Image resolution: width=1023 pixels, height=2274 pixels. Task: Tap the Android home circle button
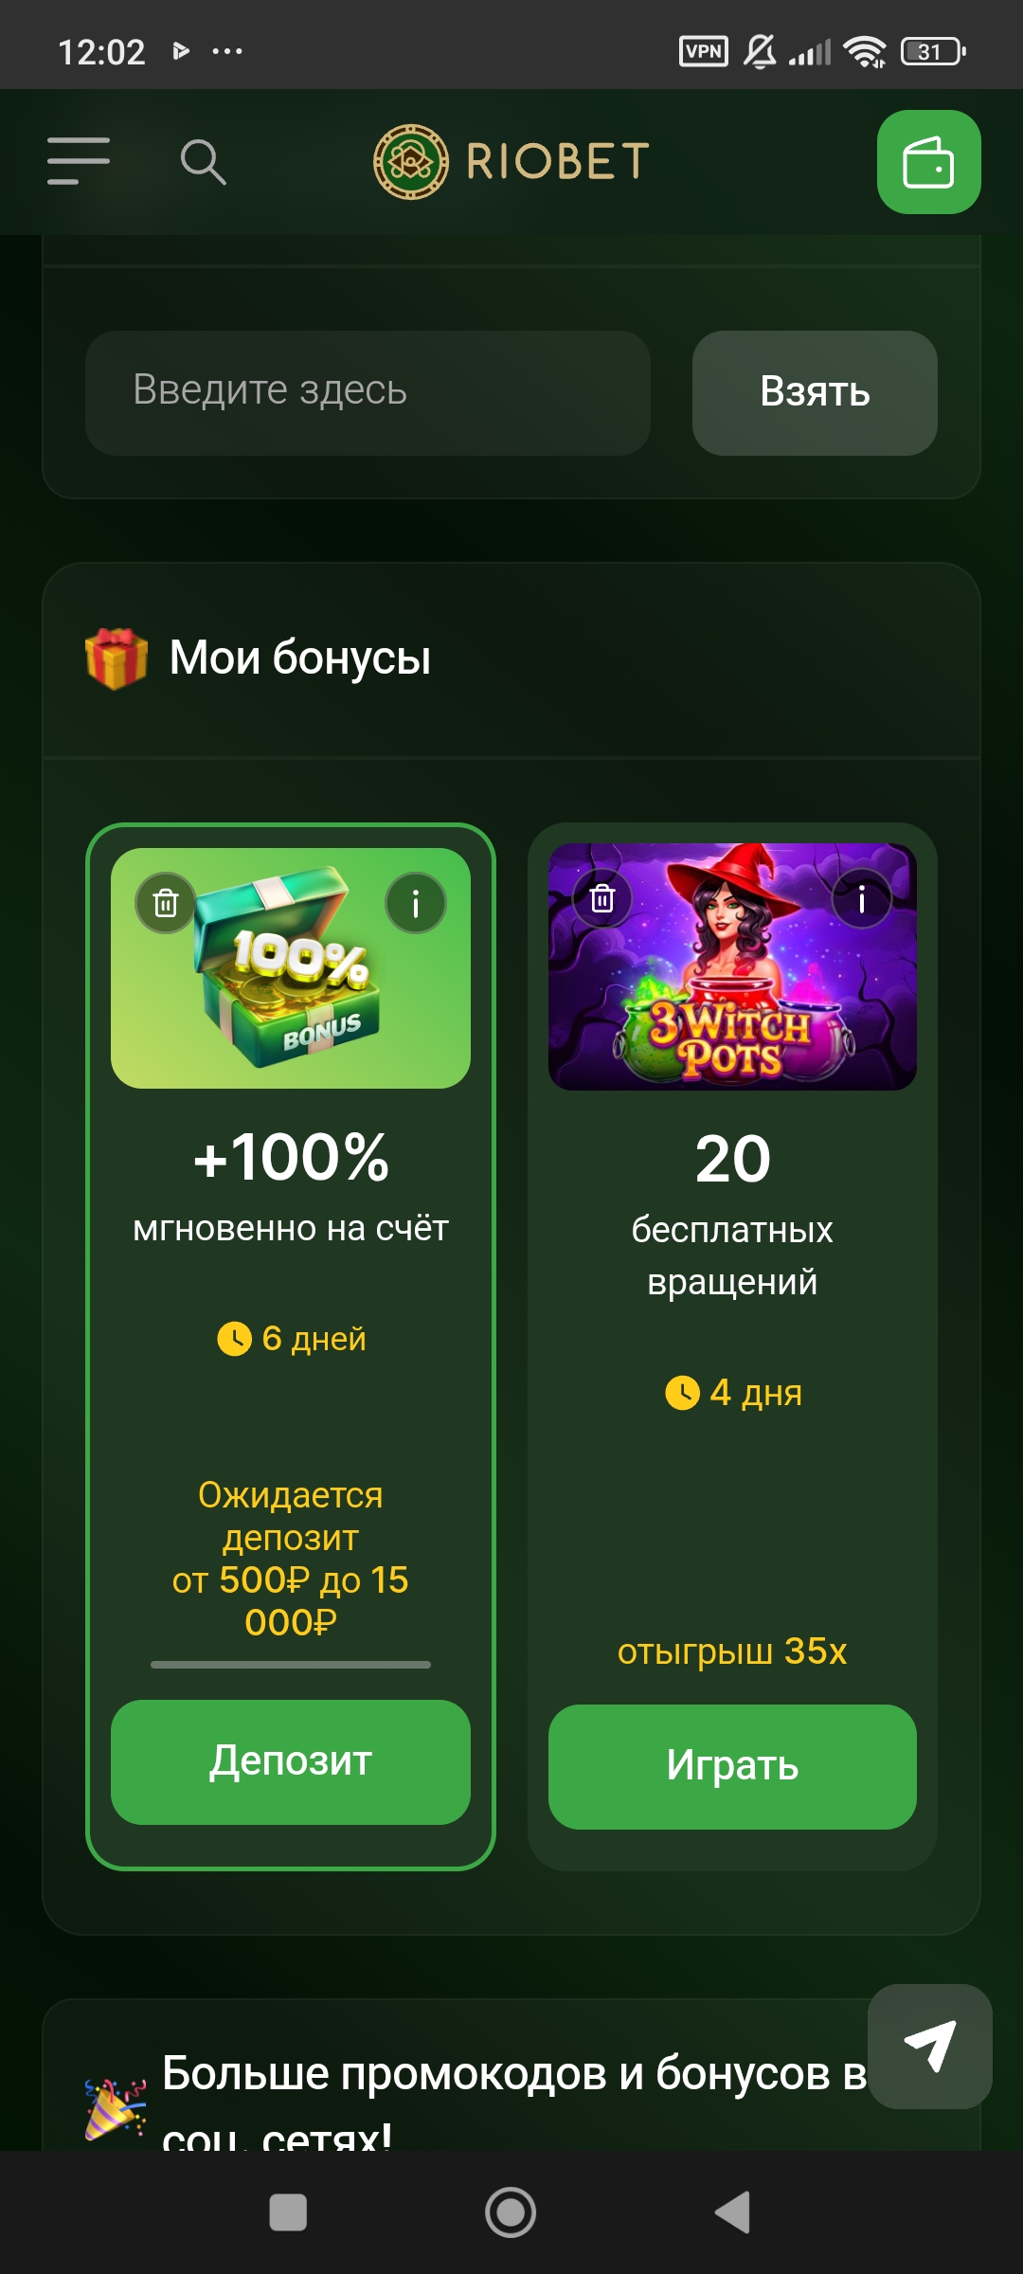[x=511, y=2212]
